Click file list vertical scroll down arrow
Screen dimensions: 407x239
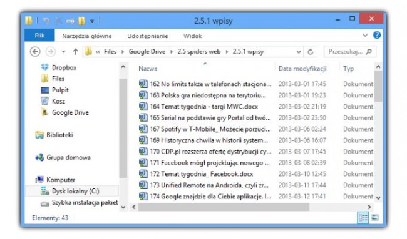378,198
